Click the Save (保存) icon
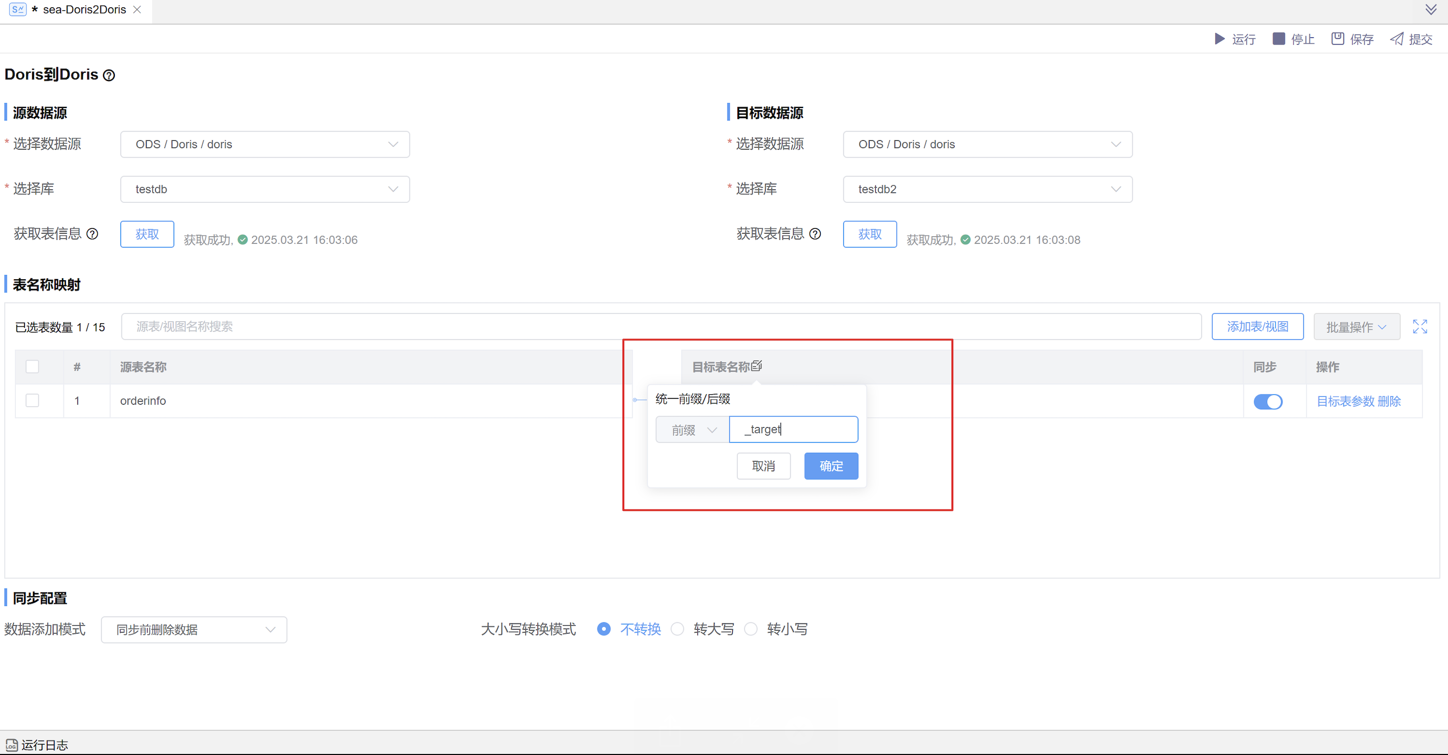 coord(1337,39)
